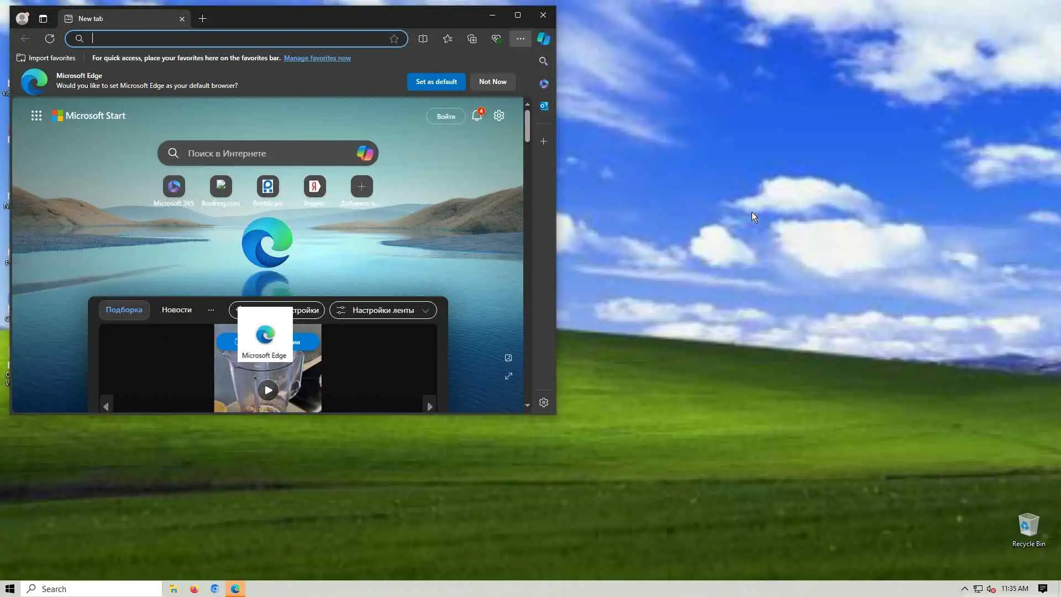Click the split screen icon
Screen dimensions: 1061x597
point(423,39)
